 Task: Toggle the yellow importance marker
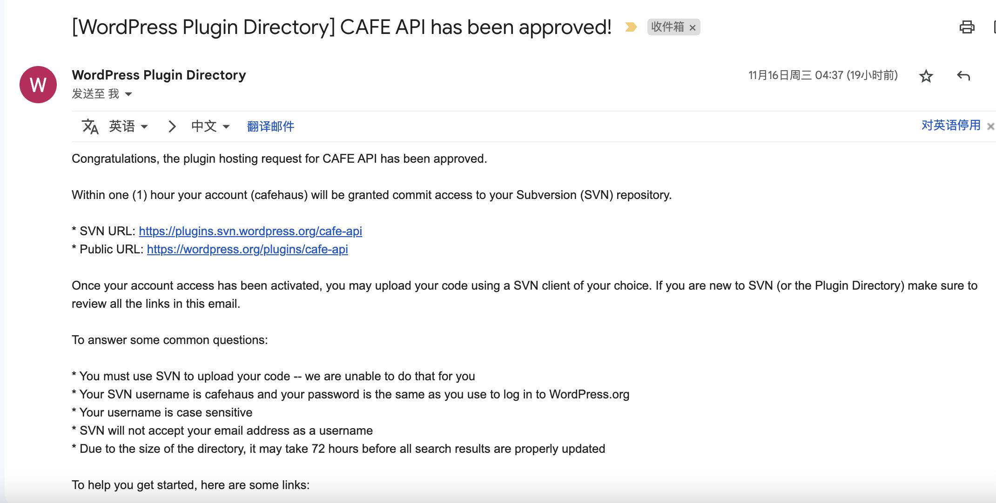point(631,27)
